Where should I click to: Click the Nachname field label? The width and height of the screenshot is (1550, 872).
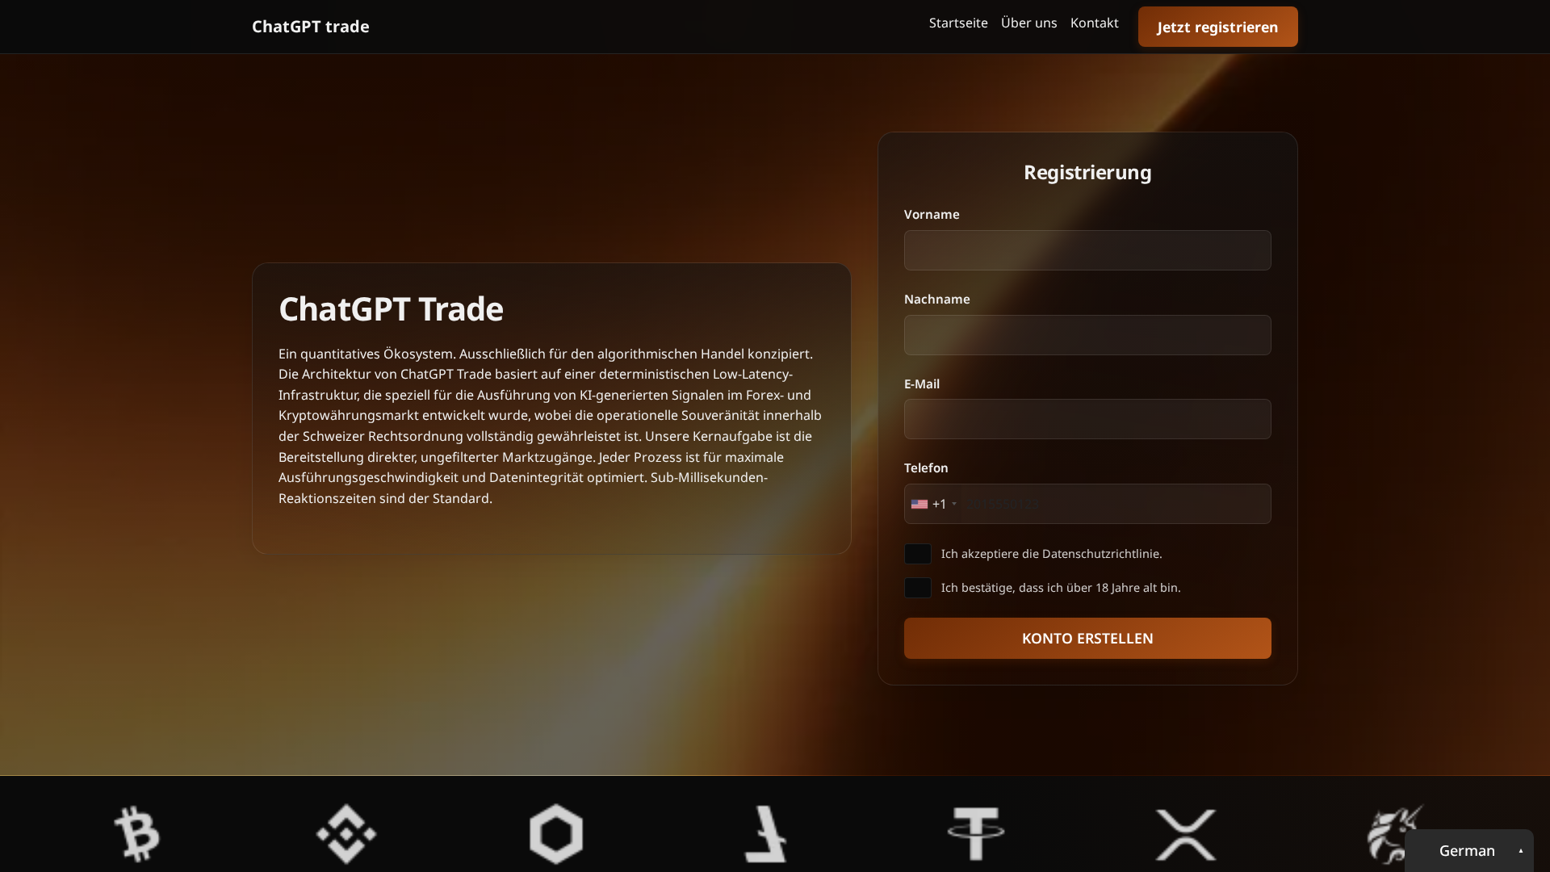point(936,299)
